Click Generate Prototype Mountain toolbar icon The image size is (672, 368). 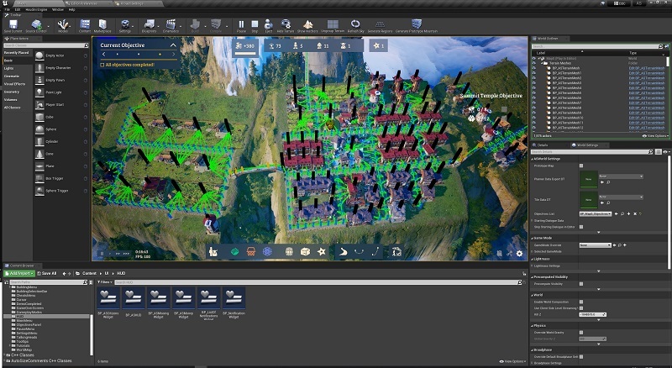point(416,25)
